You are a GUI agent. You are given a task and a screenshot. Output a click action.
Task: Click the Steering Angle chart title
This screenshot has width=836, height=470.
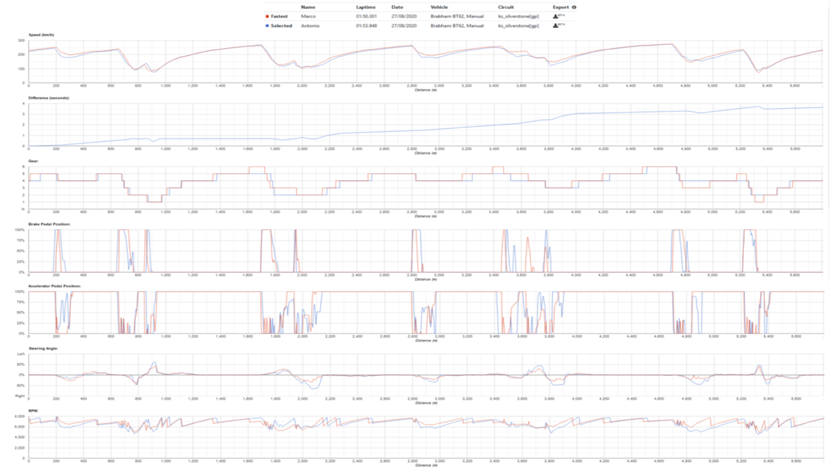43,348
